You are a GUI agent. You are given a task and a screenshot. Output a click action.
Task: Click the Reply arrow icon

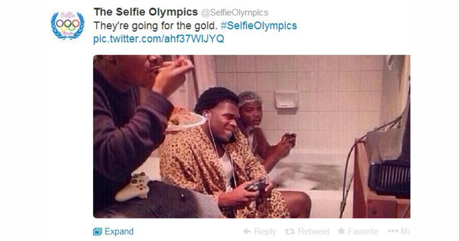click(x=247, y=231)
